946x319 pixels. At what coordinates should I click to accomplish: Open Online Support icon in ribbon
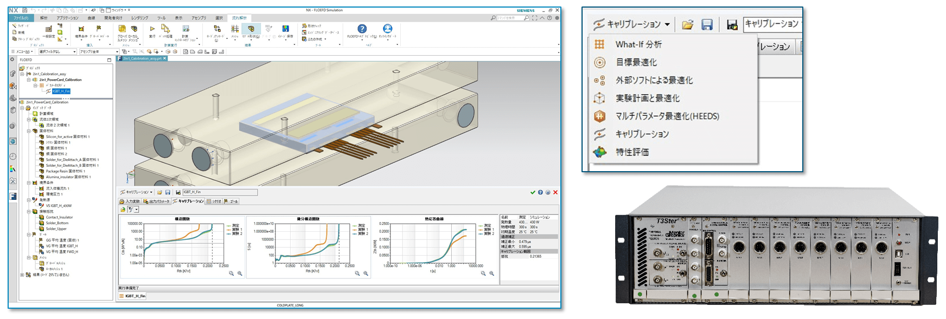click(x=388, y=29)
